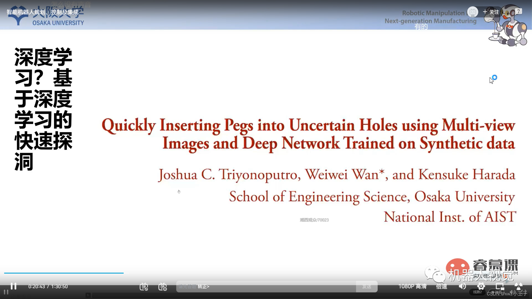Open danmaku settings icon

(163, 287)
